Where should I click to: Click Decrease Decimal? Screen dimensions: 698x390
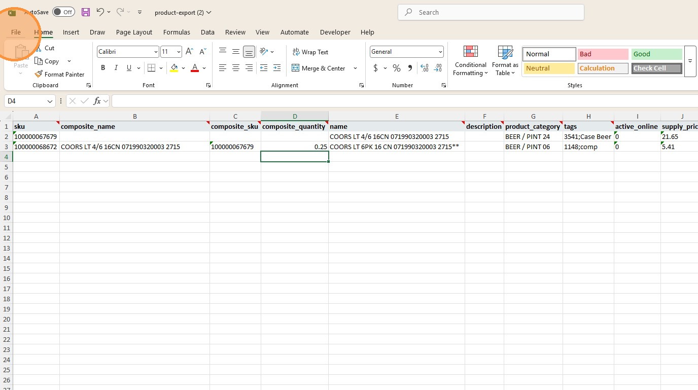pyautogui.click(x=438, y=68)
